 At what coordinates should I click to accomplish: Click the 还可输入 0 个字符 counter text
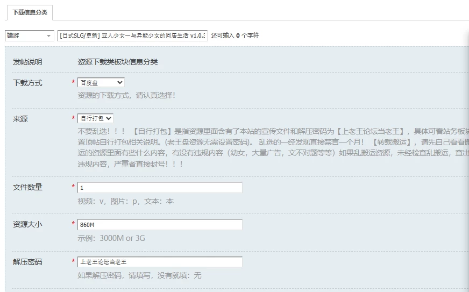coord(235,35)
